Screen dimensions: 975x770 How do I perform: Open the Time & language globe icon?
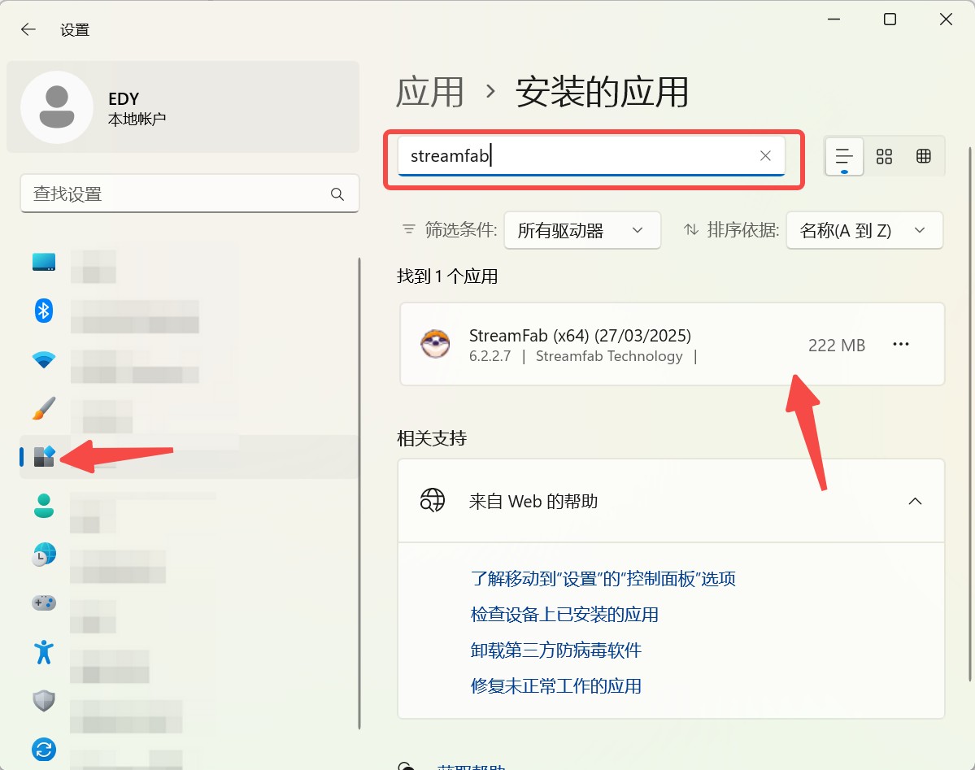[44, 555]
